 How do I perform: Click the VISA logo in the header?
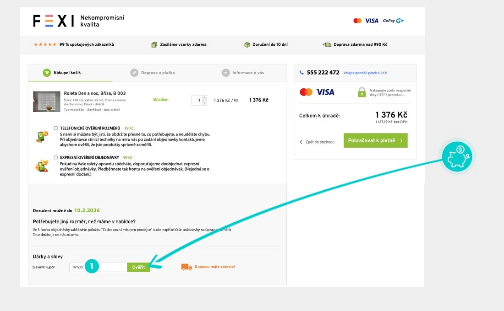pyautogui.click(x=372, y=21)
